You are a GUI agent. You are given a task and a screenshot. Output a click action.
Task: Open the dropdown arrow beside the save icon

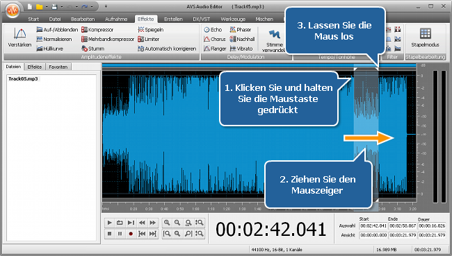tap(61, 7)
